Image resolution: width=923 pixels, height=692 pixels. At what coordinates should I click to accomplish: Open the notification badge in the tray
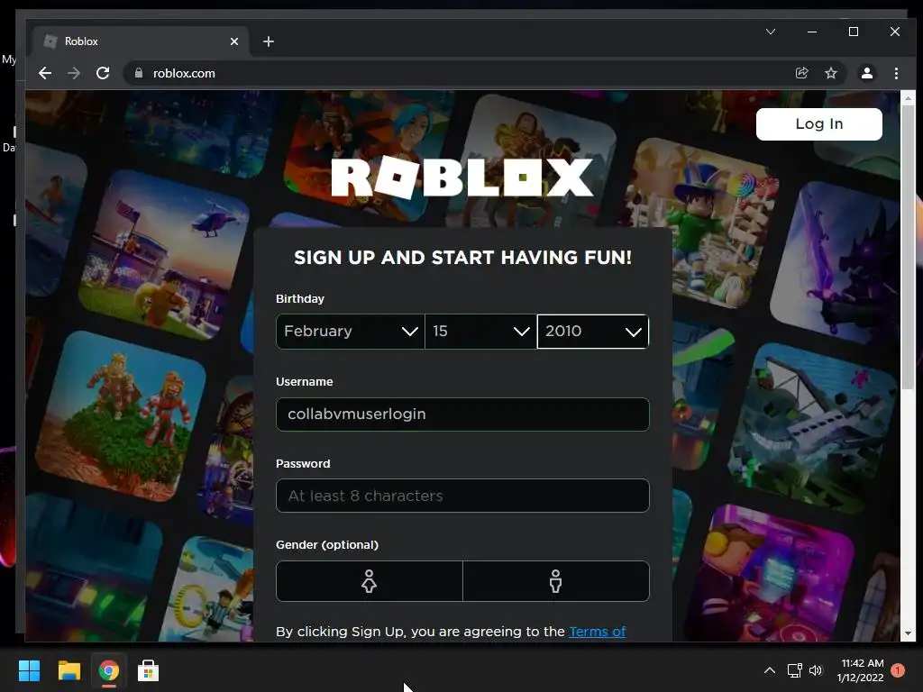[898, 670]
